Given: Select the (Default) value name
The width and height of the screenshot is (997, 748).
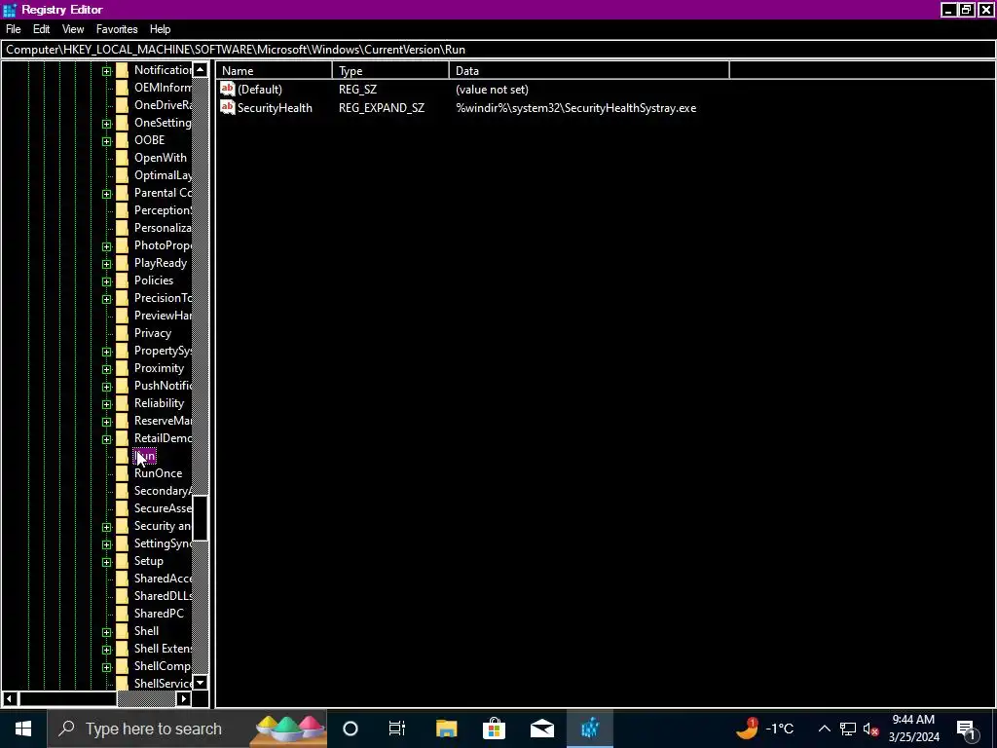Looking at the screenshot, I should 259,90.
